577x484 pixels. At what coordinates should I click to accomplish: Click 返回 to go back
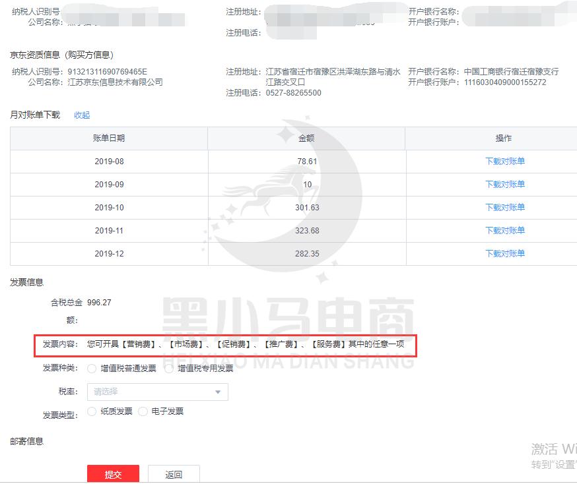pos(174,473)
